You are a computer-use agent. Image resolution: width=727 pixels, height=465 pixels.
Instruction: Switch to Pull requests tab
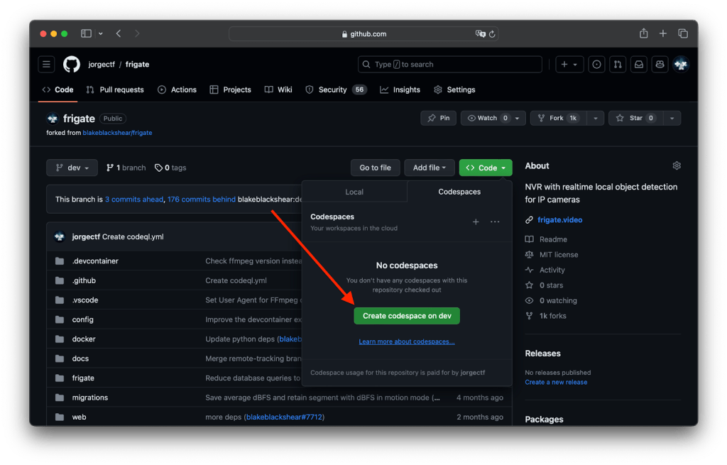[115, 90]
